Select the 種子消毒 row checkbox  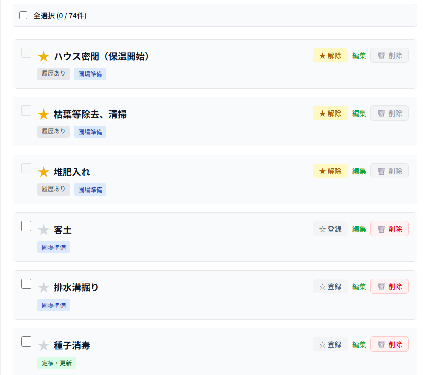click(26, 342)
